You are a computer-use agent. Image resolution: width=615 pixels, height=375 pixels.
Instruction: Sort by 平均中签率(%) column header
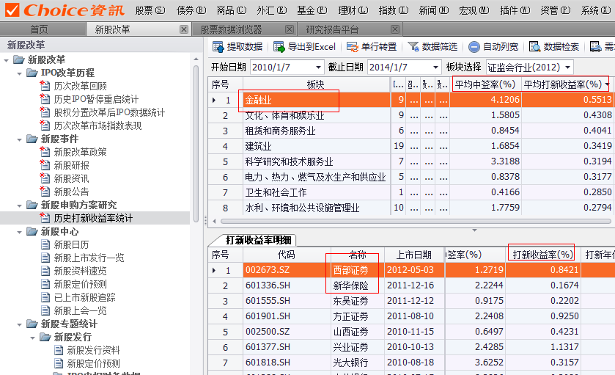pyautogui.click(x=485, y=84)
